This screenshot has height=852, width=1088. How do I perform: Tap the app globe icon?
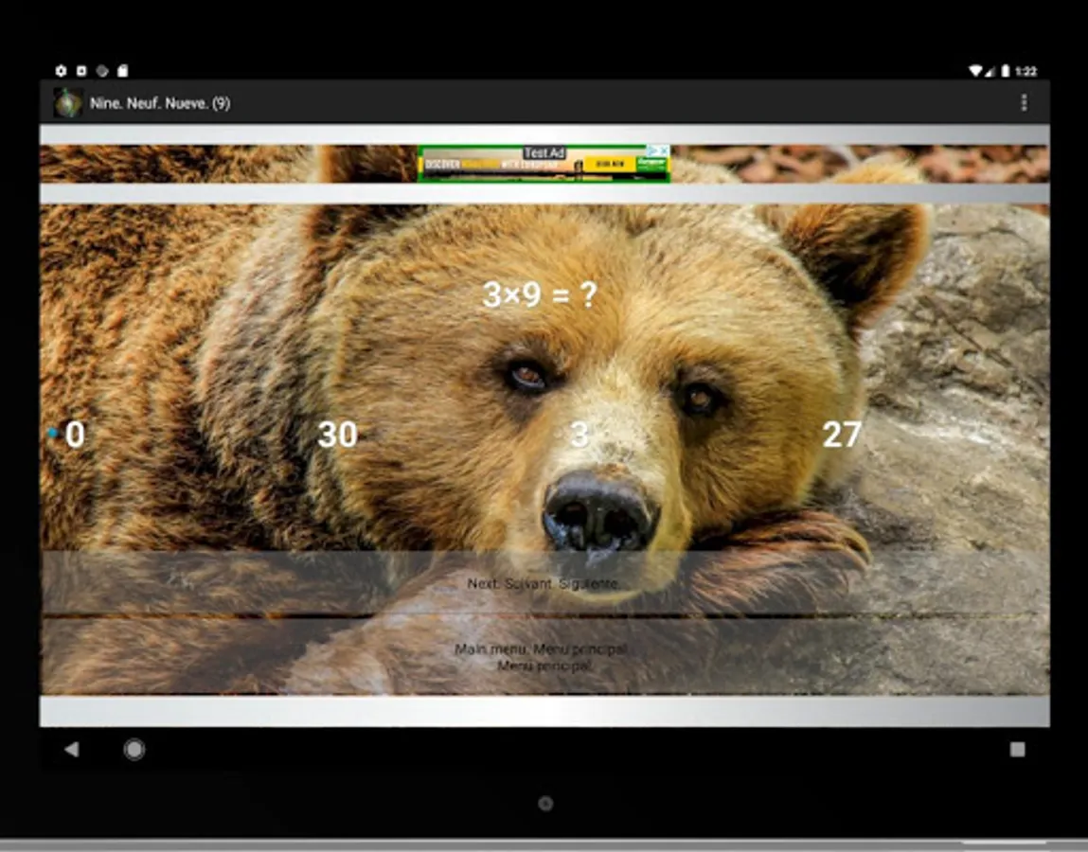(x=67, y=102)
